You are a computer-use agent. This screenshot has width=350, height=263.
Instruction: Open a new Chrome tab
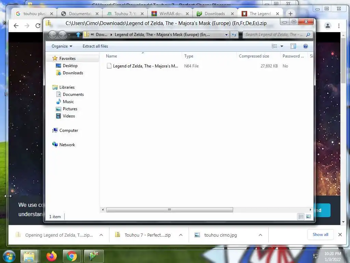point(291,14)
